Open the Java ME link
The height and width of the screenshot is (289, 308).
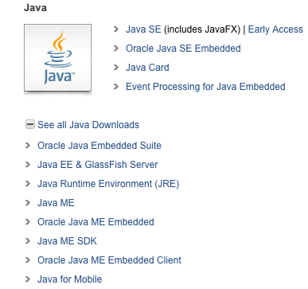[x=56, y=203]
